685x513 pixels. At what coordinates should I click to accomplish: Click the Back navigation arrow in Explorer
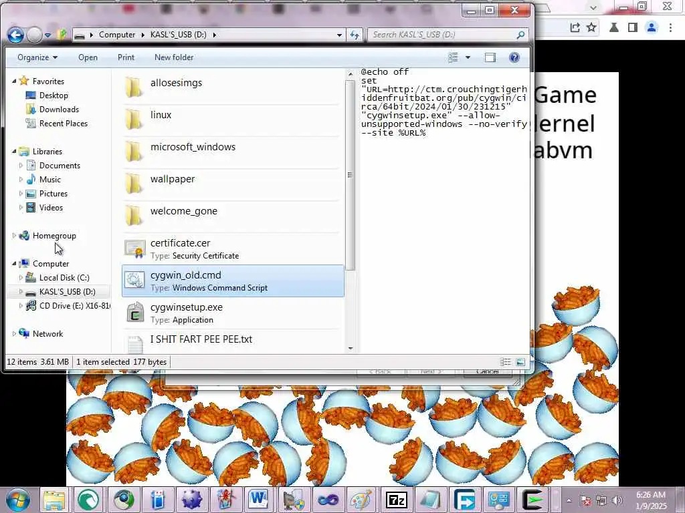point(16,35)
